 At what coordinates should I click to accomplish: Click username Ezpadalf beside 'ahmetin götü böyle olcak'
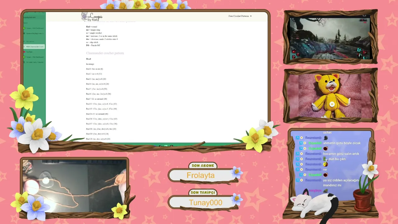pos(315,143)
